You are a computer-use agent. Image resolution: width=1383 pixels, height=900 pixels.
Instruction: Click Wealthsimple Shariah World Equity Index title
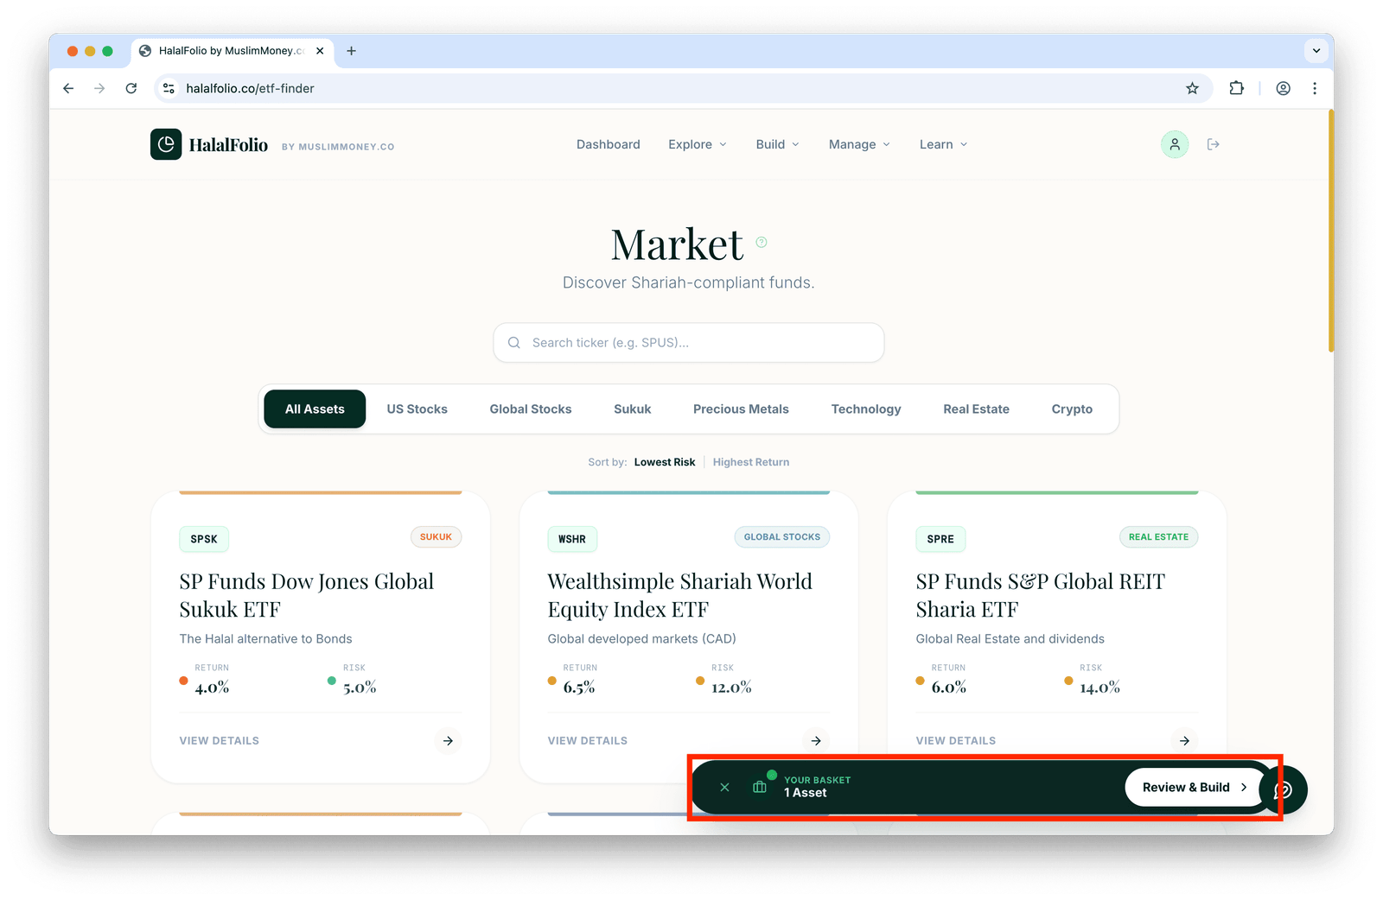tap(680, 595)
